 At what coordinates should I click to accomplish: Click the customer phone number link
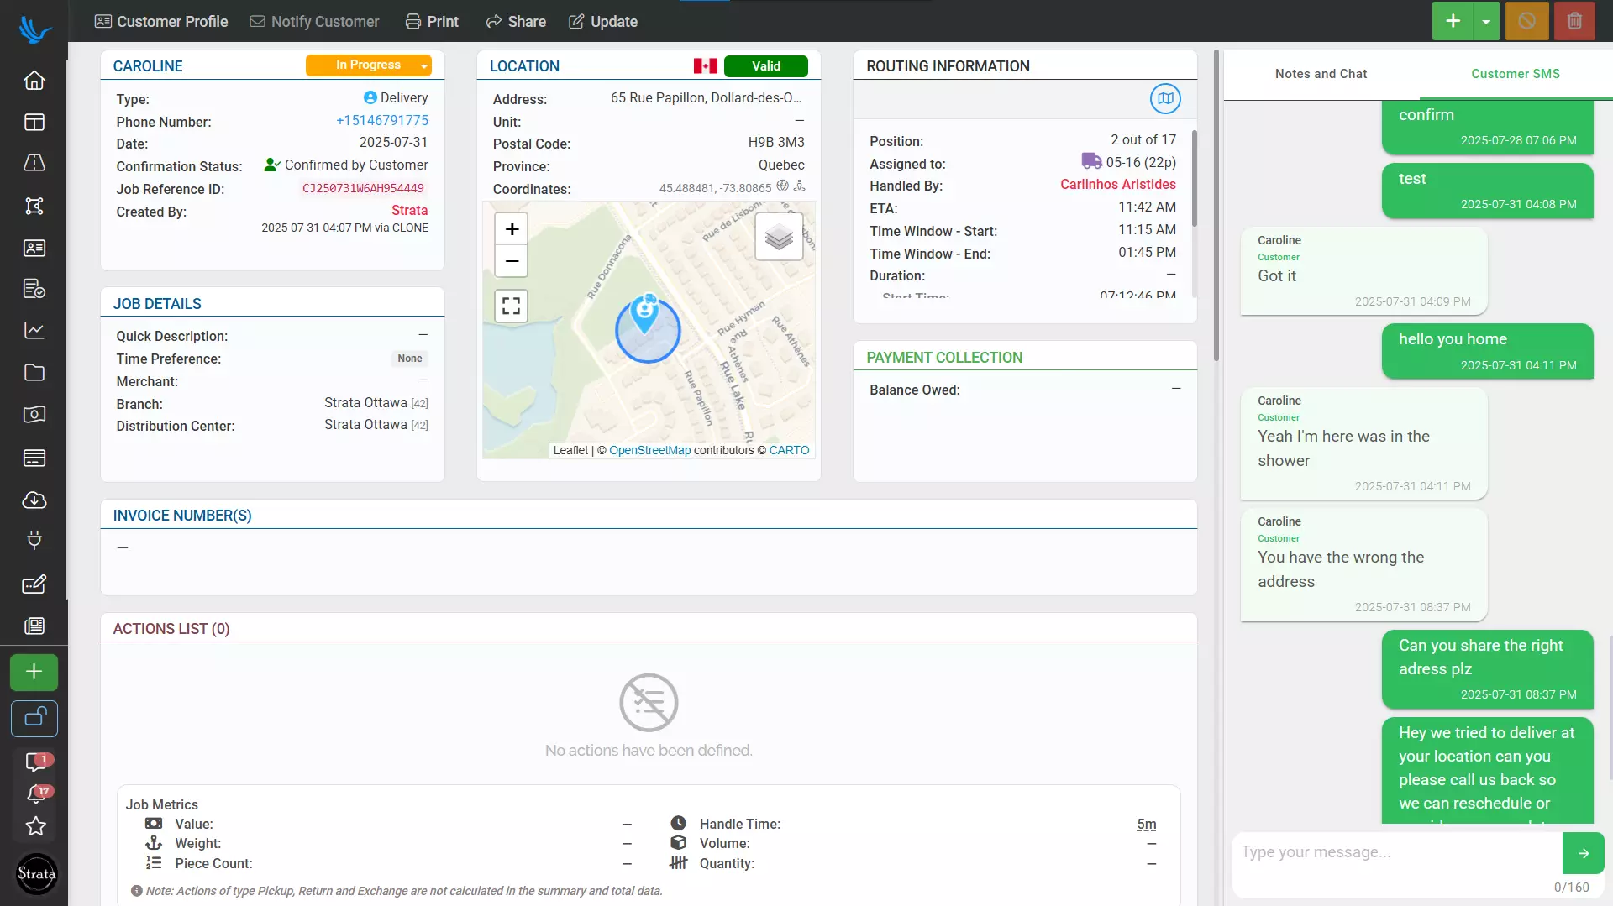(382, 121)
